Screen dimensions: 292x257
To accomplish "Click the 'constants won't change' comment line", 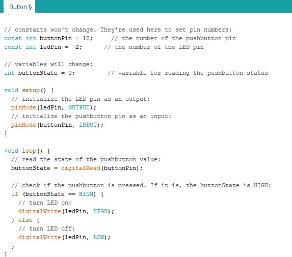I will 118,30.
